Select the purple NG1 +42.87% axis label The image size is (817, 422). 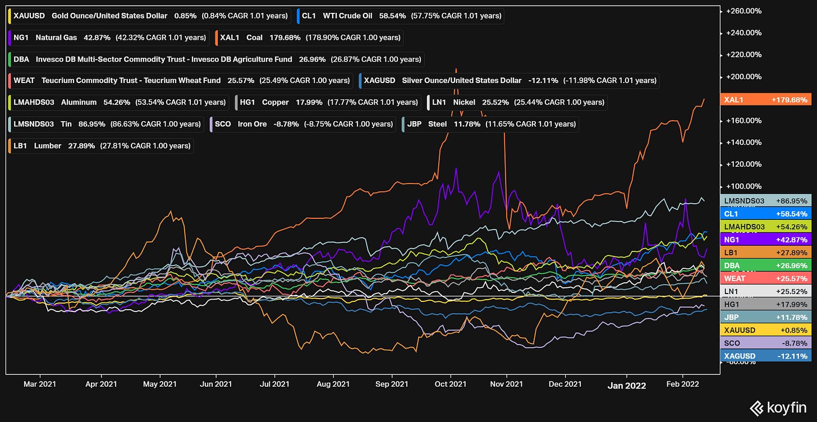[765, 240]
